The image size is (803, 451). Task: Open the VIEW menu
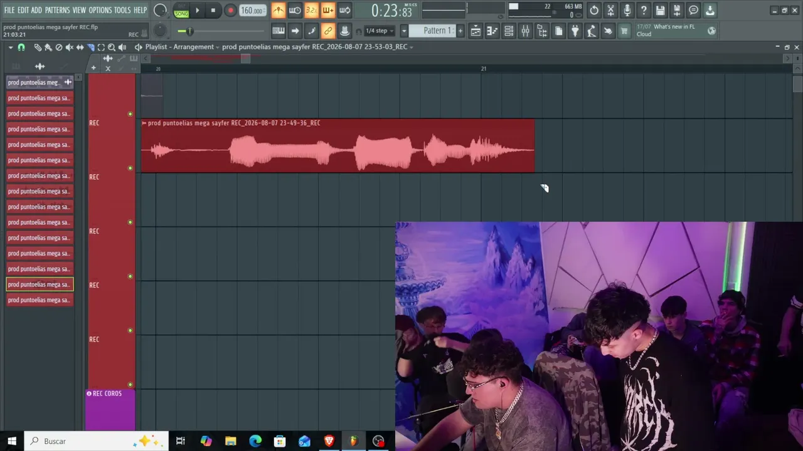pyautogui.click(x=79, y=10)
